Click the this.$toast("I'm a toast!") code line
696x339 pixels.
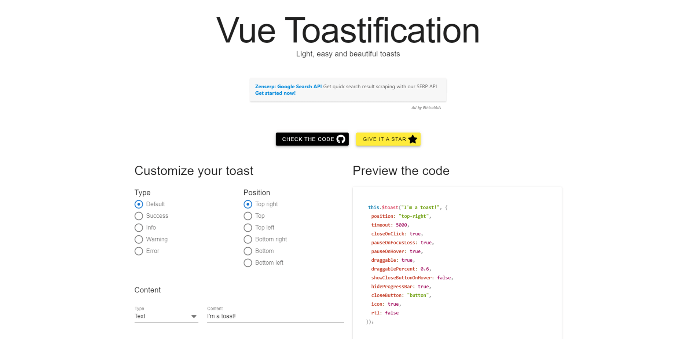coord(408,207)
